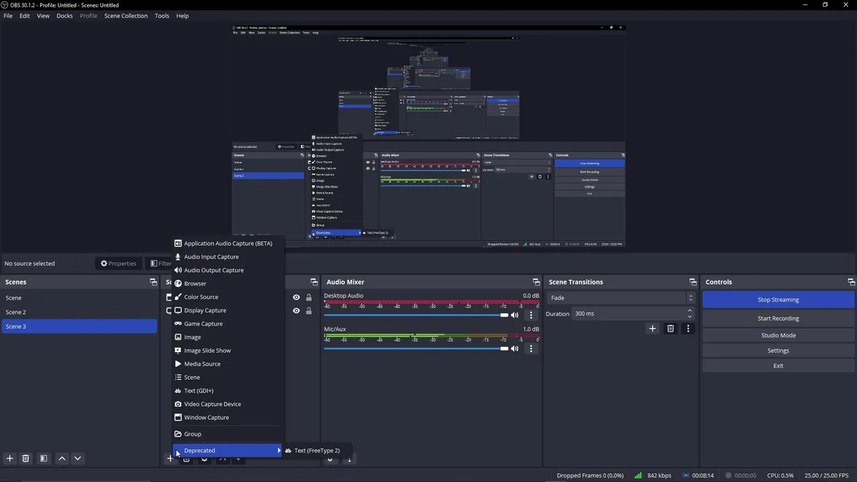Image resolution: width=857 pixels, height=482 pixels.
Task: Expand the Deprecated submenu entry
Action: pyautogui.click(x=228, y=451)
